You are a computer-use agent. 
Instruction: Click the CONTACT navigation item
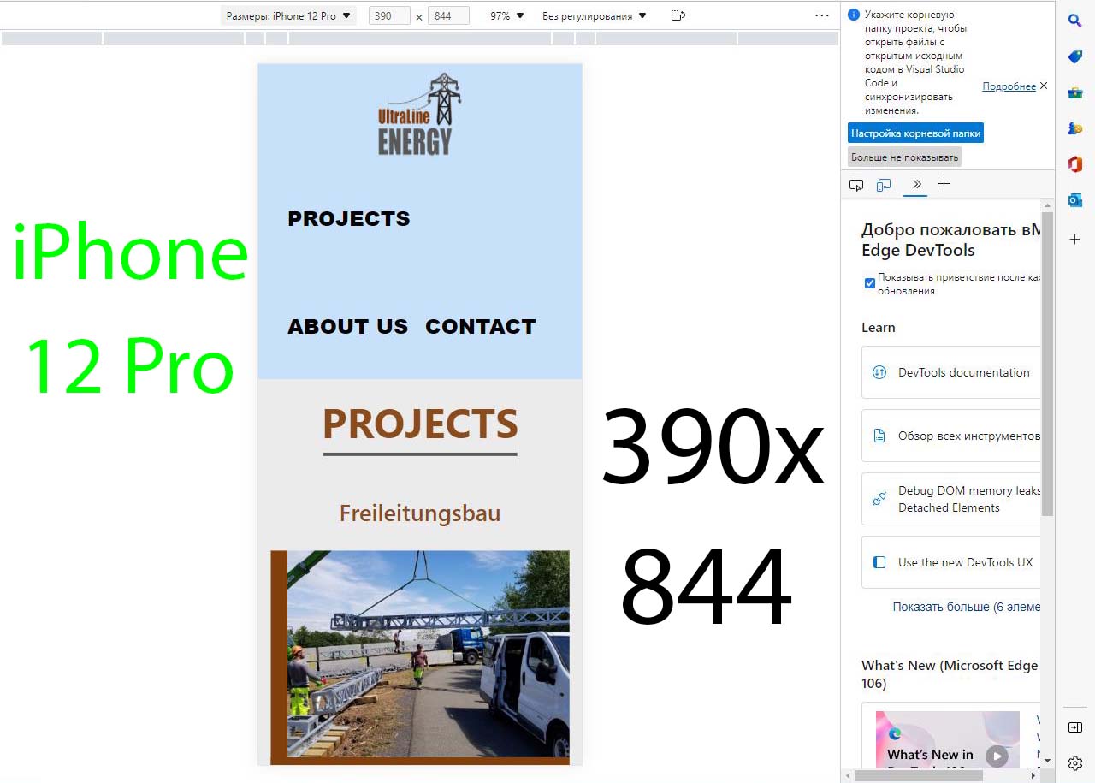(x=480, y=327)
